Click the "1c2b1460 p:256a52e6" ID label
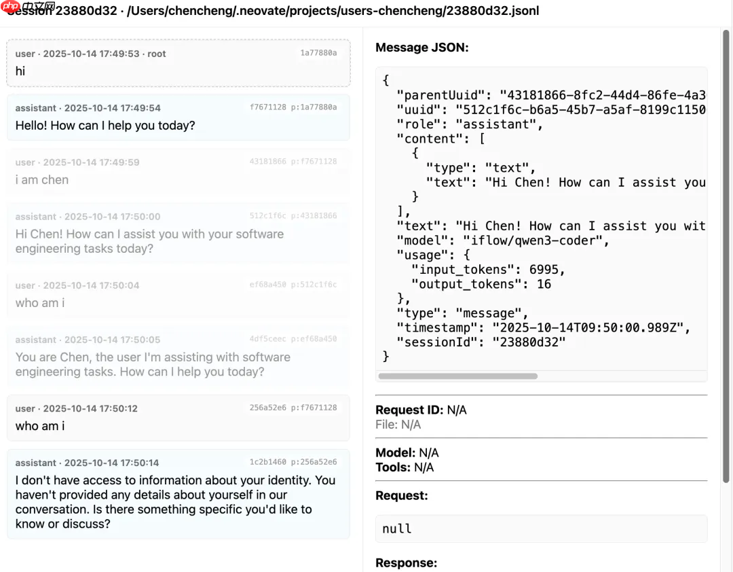 tap(293, 462)
